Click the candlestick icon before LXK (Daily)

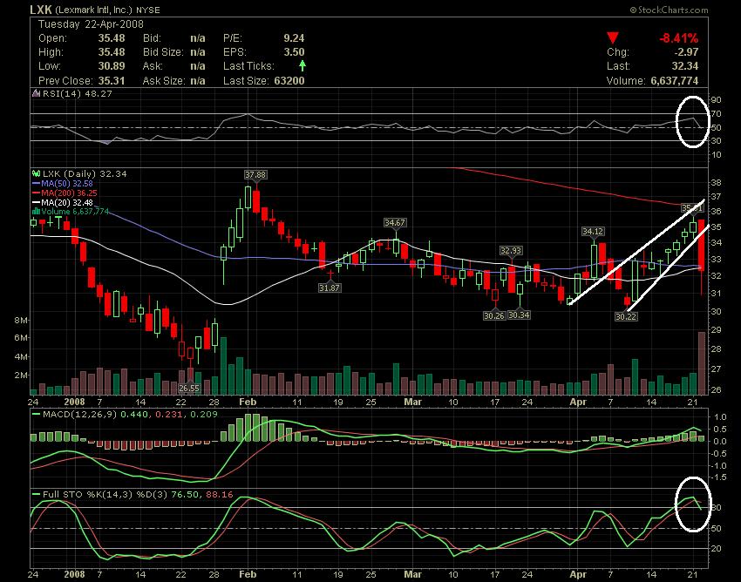[x=36, y=174]
